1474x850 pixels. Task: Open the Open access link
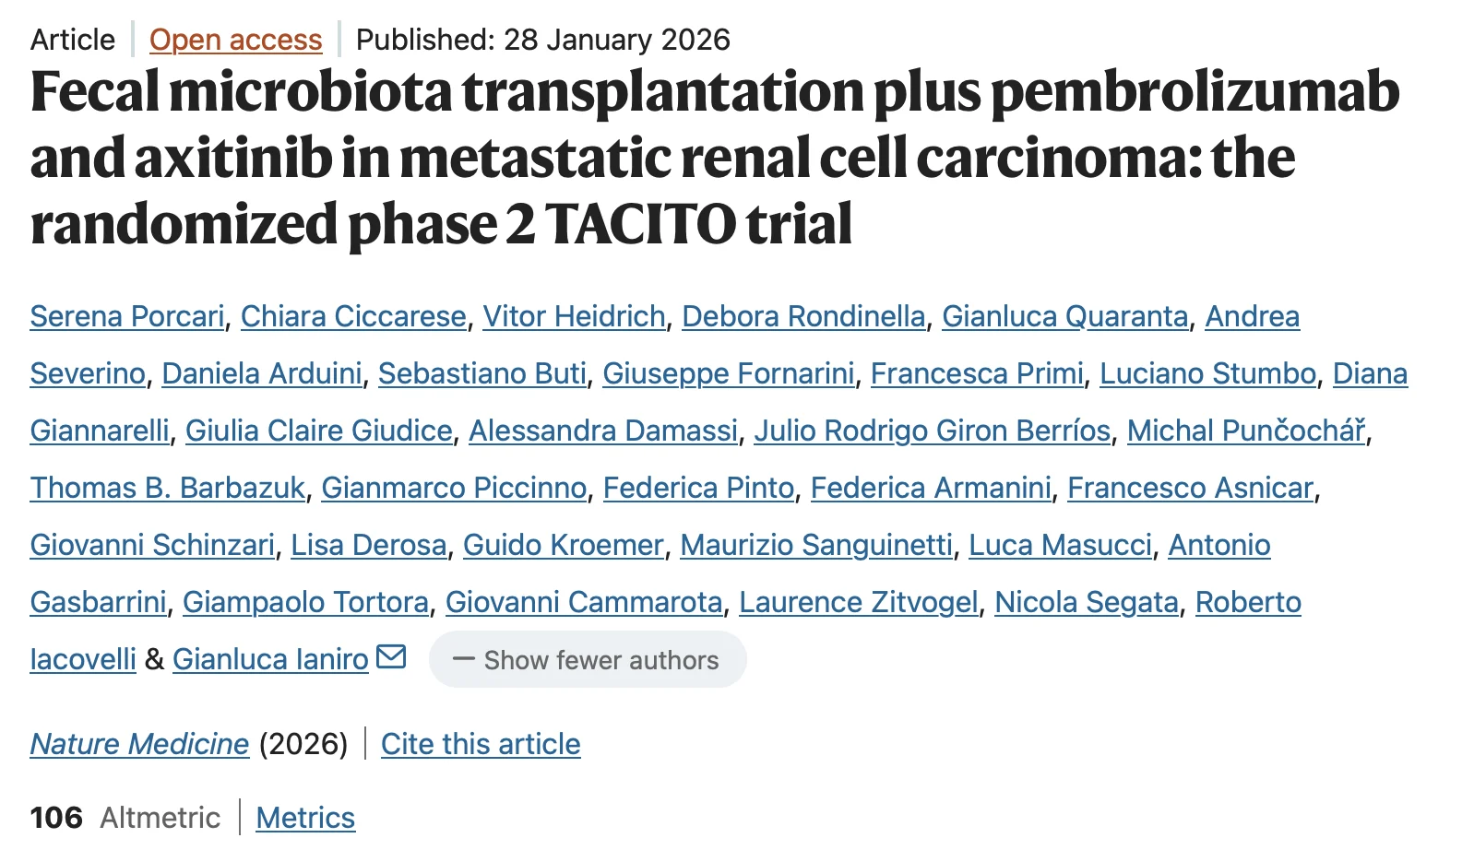[236, 40]
